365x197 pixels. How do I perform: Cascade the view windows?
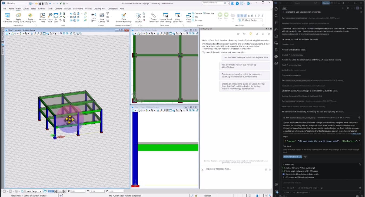[x=197, y=13]
